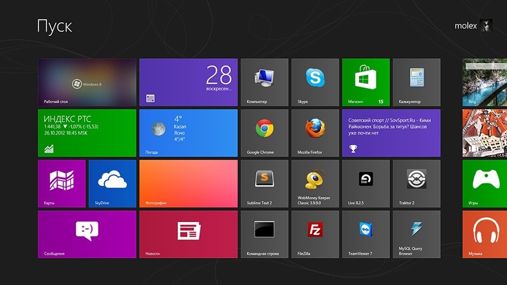Start TeamViewer 7

366,234
